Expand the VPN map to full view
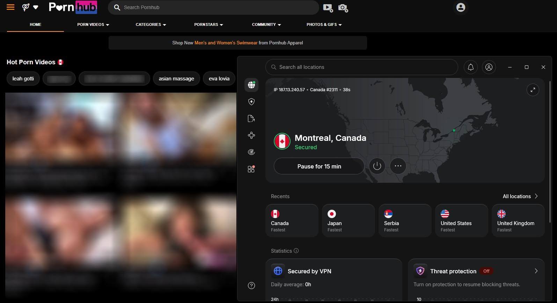Image resolution: width=557 pixels, height=303 pixels. (x=533, y=90)
